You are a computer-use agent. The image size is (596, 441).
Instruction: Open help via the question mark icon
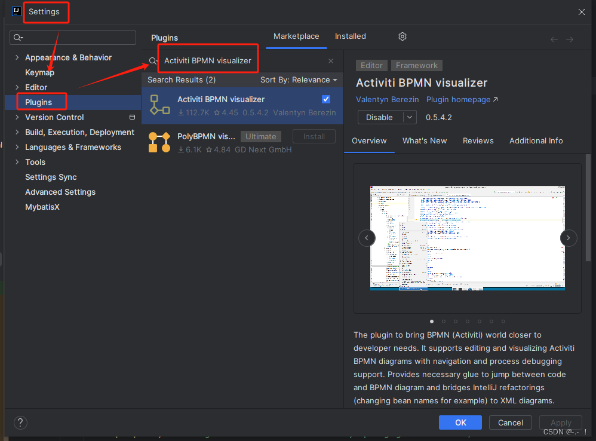click(20, 422)
